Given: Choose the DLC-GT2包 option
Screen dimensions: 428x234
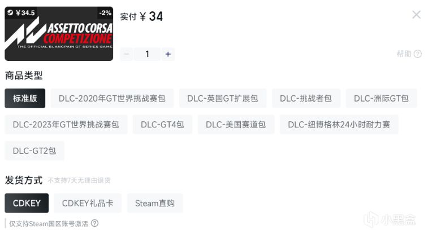Looking at the screenshot, I should point(34,151).
